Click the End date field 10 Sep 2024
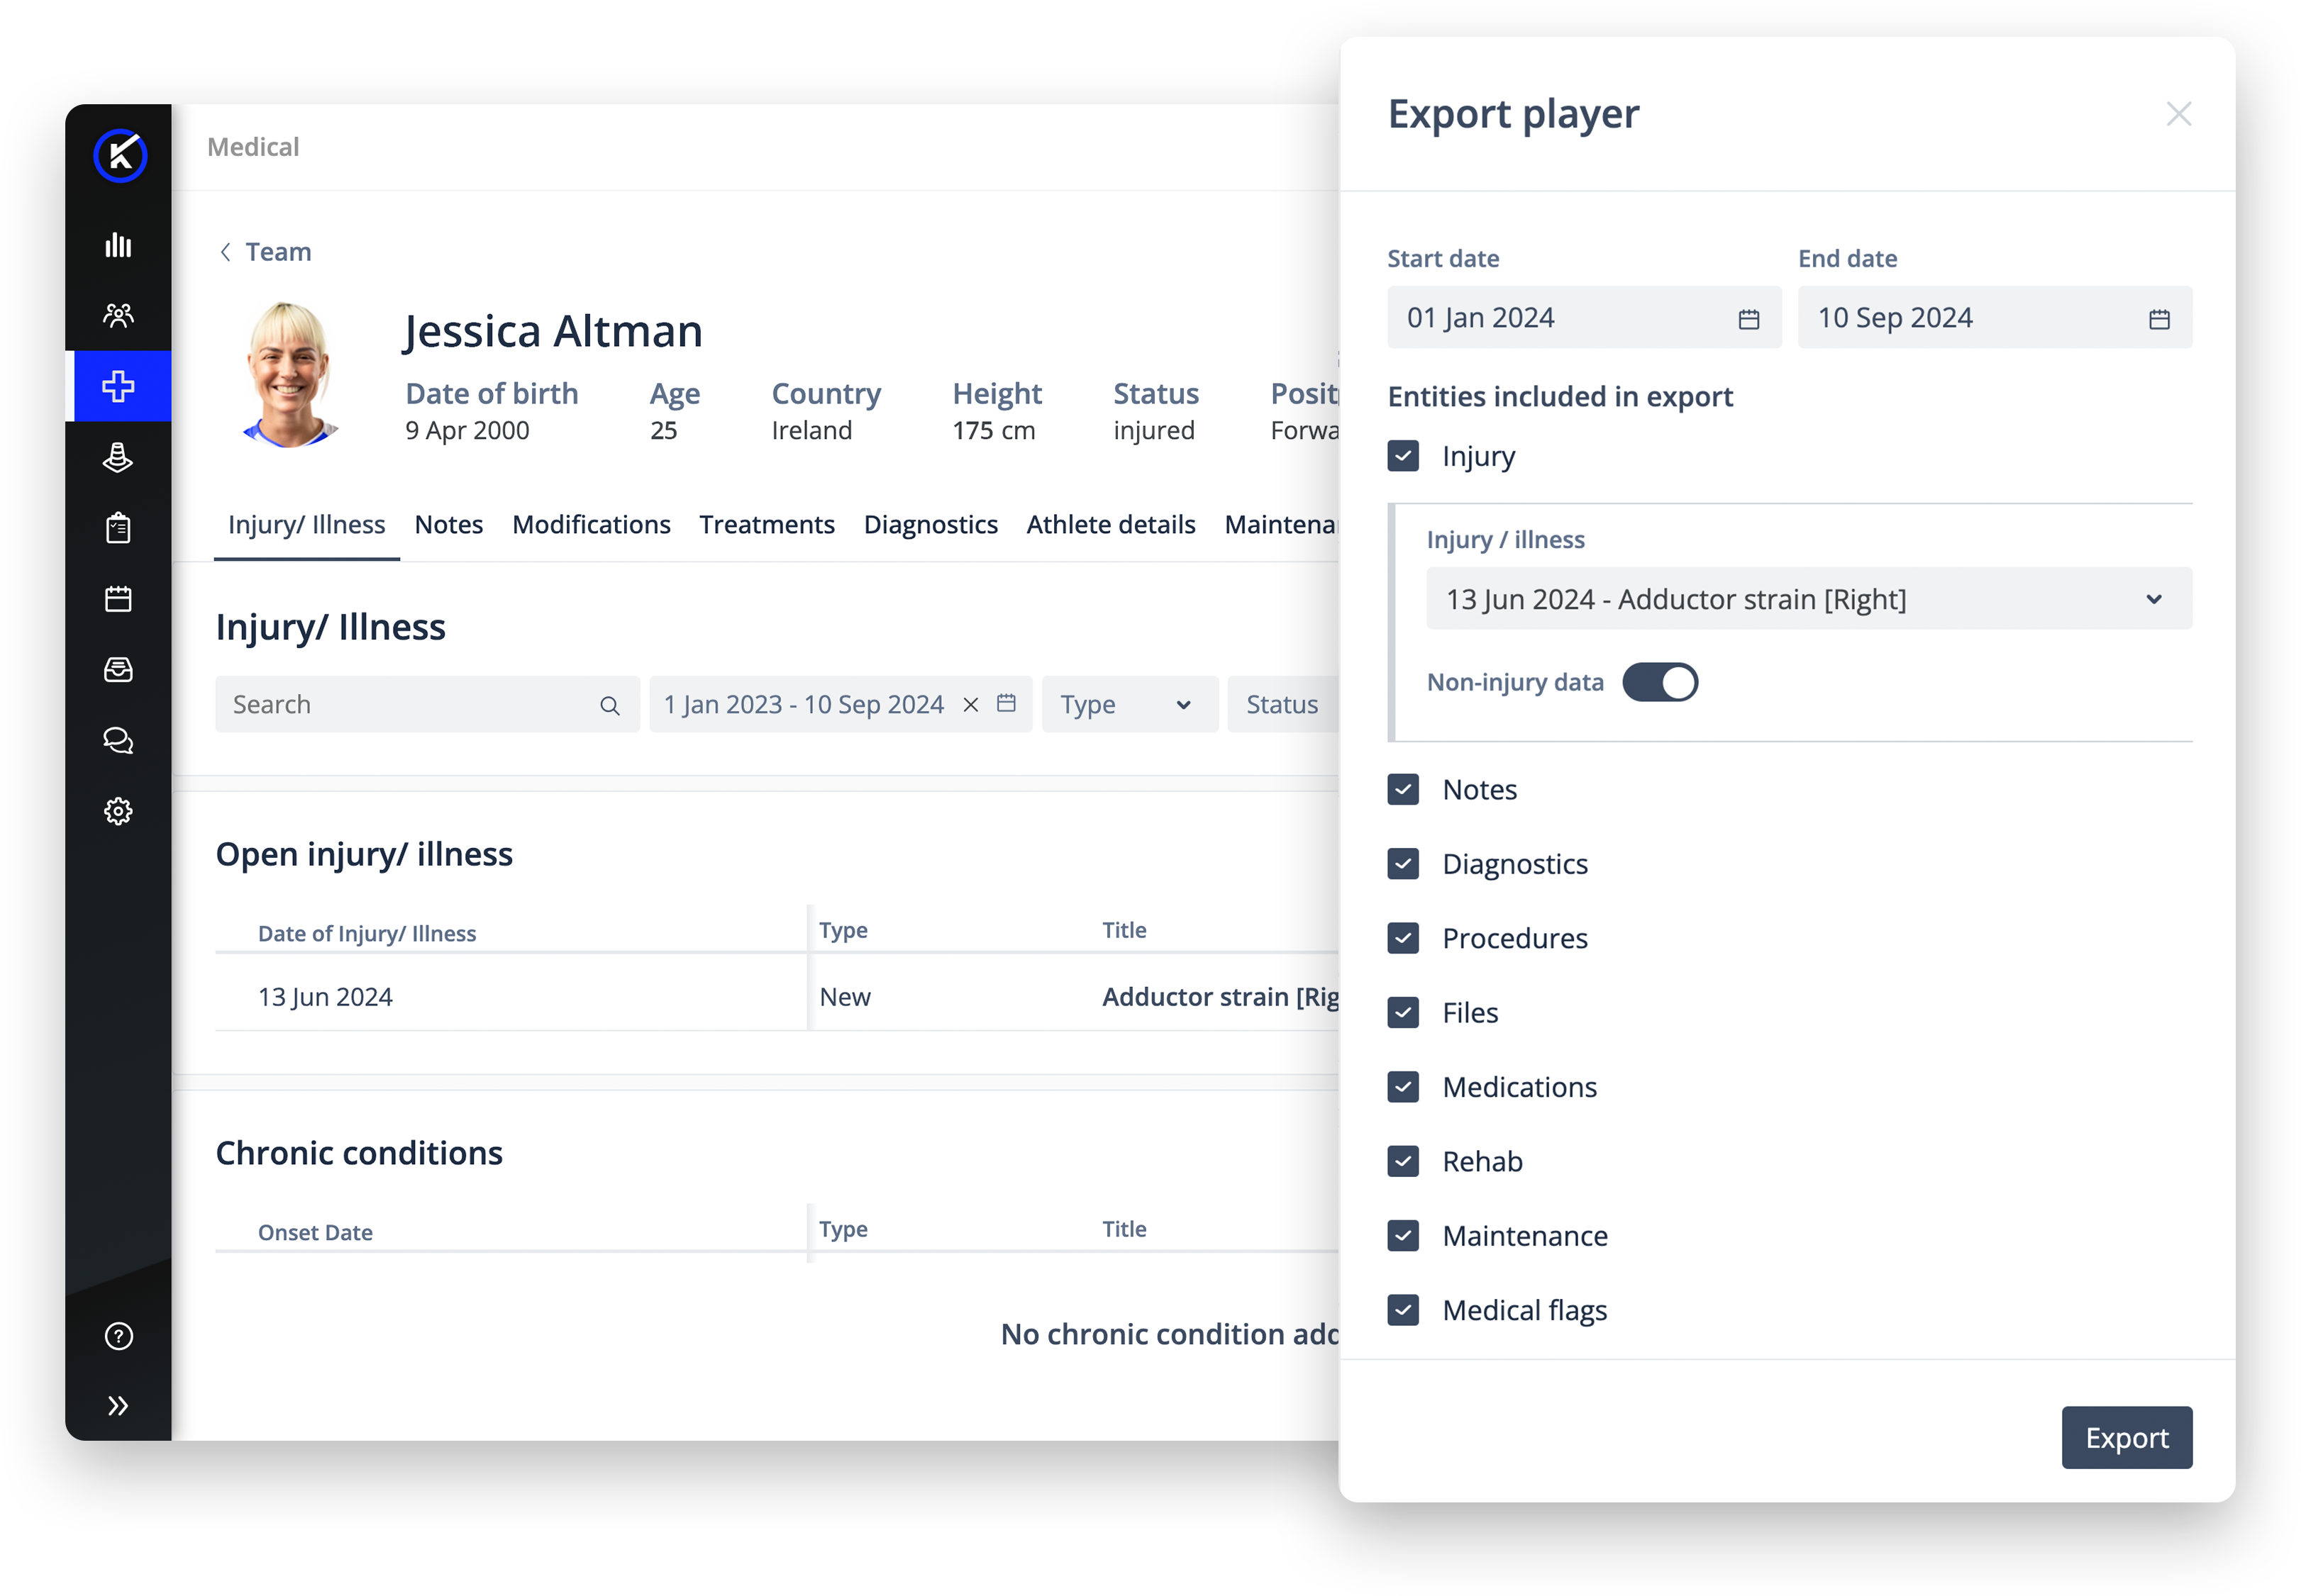Screen dimensions: 2301x1596 [1995, 318]
